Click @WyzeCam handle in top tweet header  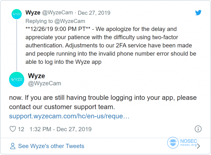57,13
